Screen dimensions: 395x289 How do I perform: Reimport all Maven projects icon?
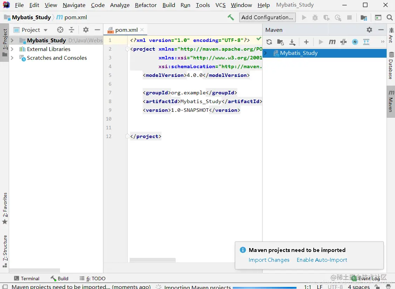269,42
